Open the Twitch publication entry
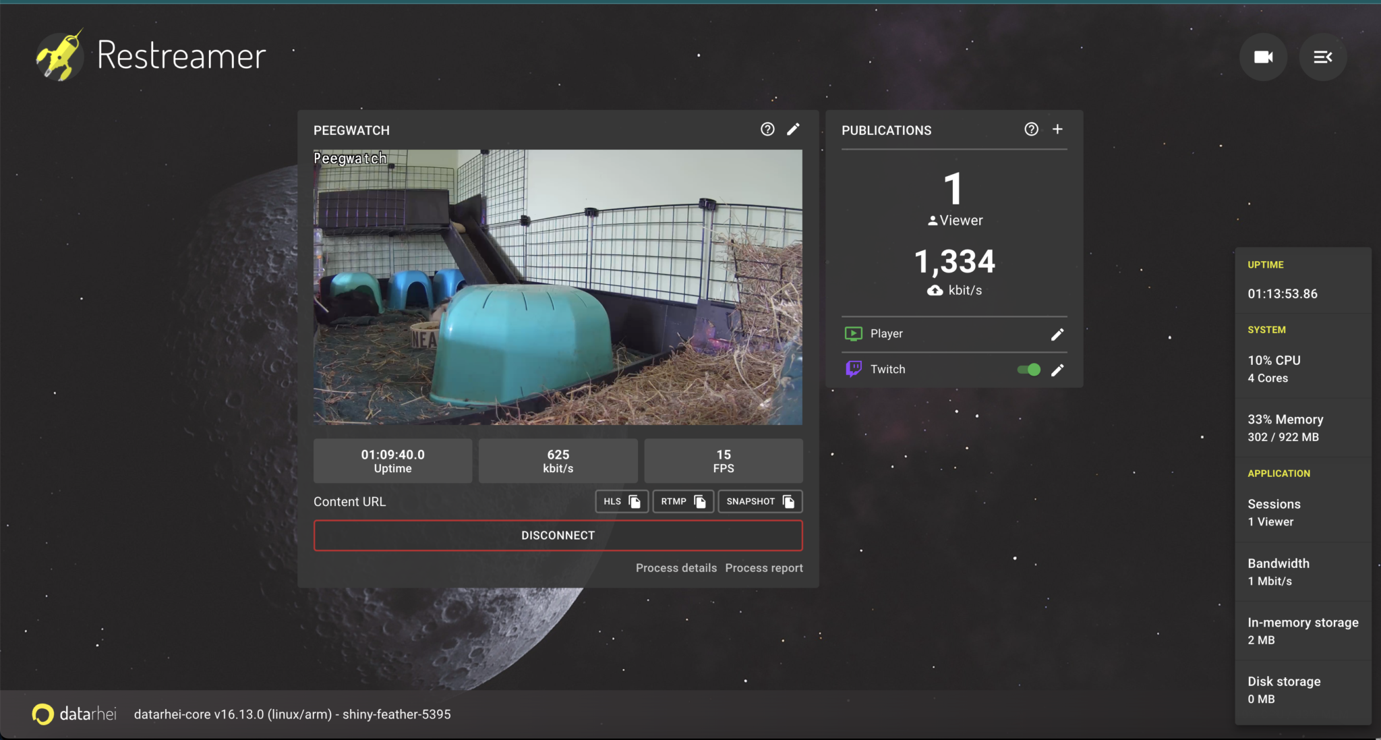Viewport: 1381px width, 740px height. pyautogui.click(x=889, y=368)
